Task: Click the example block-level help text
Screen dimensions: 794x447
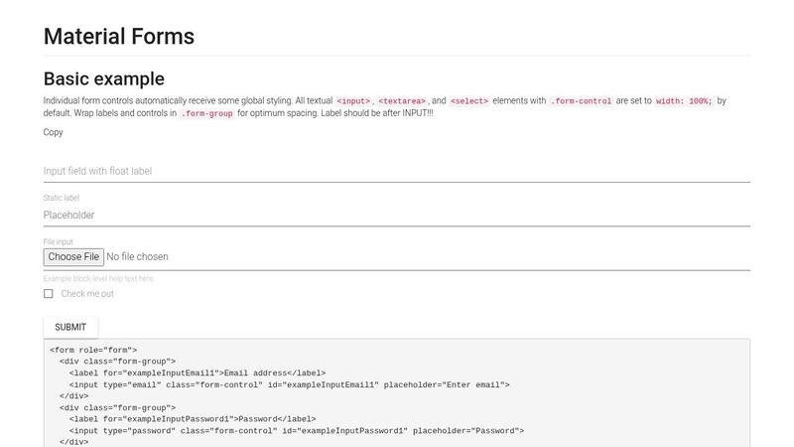Action: [x=99, y=279]
